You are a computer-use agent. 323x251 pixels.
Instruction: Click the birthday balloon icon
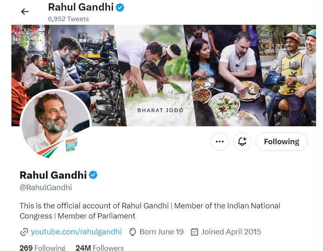tap(132, 232)
